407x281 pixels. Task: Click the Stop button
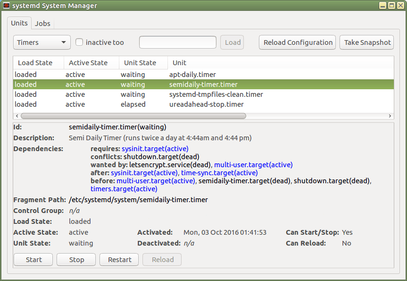click(76, 260)
